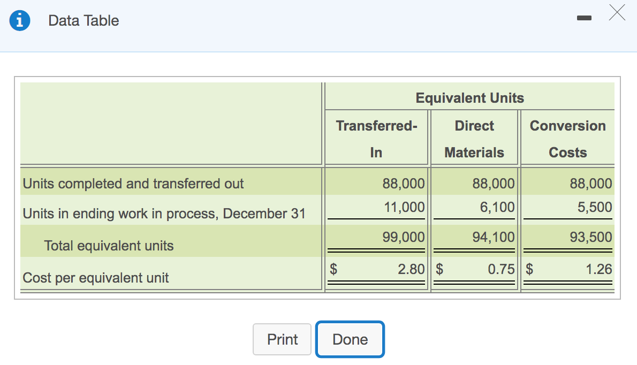
Task: Click the blue info icon
Action: [x=19, y=20]
